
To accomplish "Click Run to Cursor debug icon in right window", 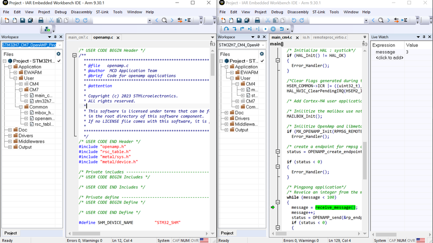I will coord(257,29).
